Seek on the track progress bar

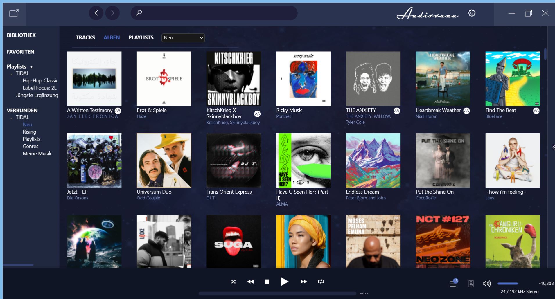[277, 293]
